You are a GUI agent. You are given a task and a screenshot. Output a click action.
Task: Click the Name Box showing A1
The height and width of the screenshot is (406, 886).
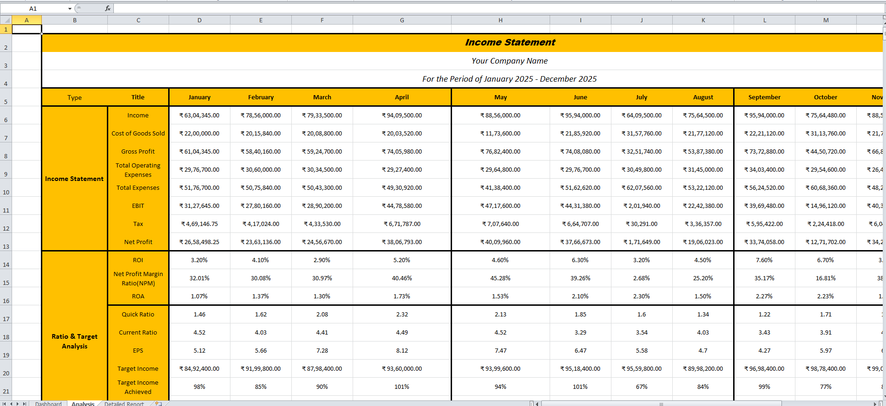click(33, 8)
